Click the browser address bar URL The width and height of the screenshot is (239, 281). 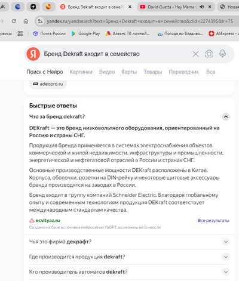[x=139, y=21]
